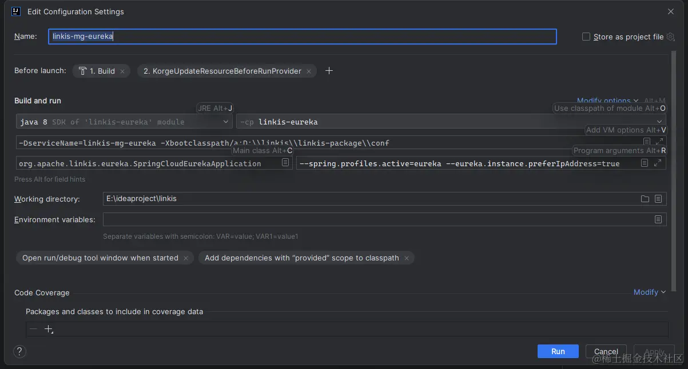This screenshot has height=369, width=688.
Task: Click 'Separate variables with semicolon' hint text
Action: 201,236
